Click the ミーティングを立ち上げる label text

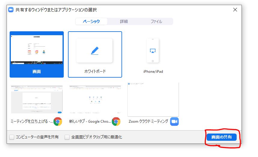(x=32, y=122)
